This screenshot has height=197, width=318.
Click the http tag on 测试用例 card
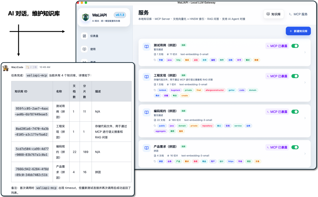pyautogui.click(x=178, y=60)
